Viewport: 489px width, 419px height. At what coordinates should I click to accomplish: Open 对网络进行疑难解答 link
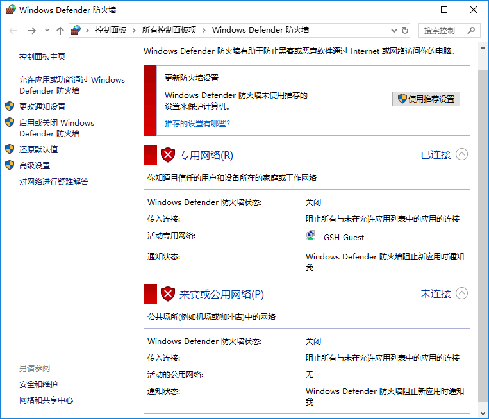[54, 181]
